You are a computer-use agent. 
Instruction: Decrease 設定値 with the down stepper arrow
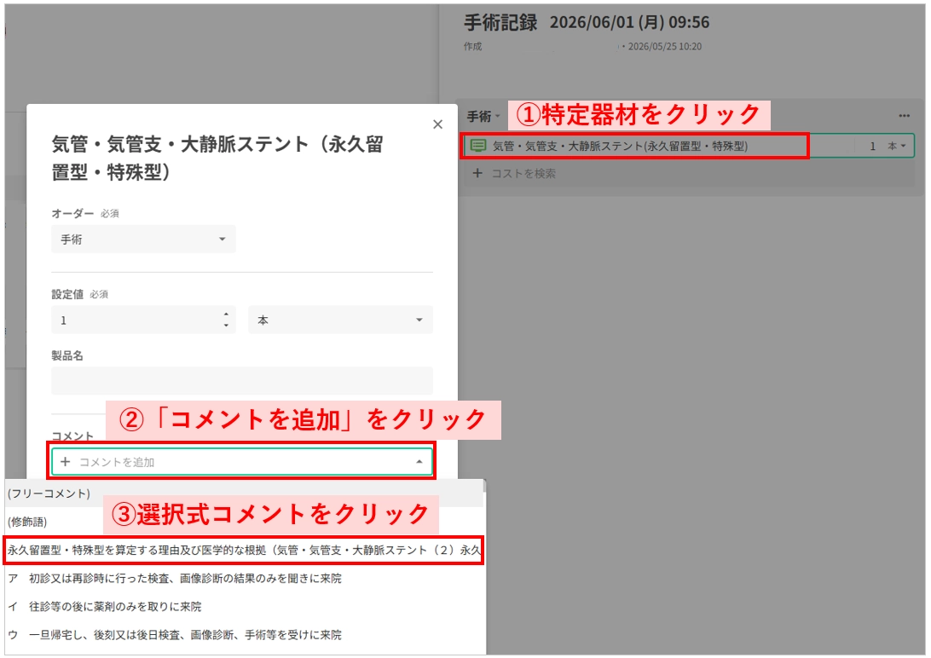click(x=226, y=326)
